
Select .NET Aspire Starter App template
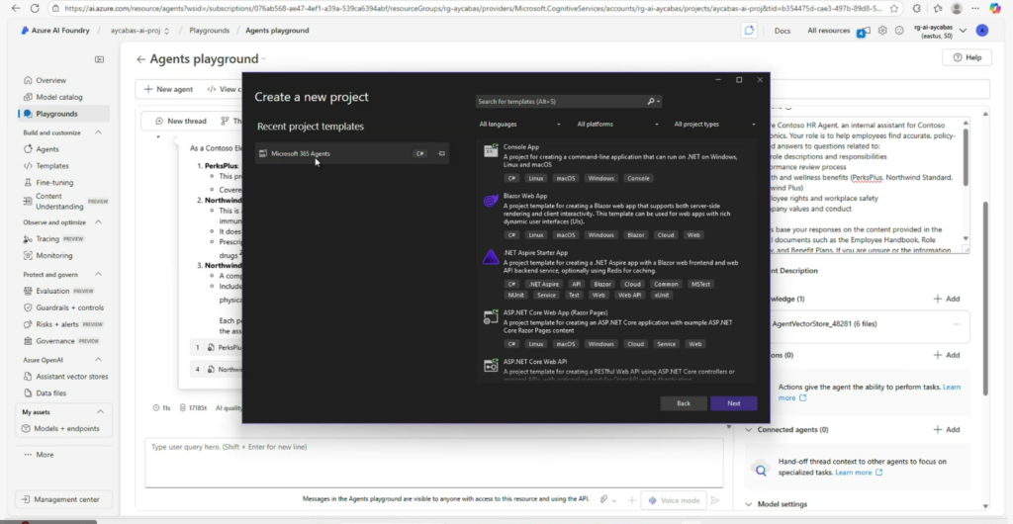[616, 274]
